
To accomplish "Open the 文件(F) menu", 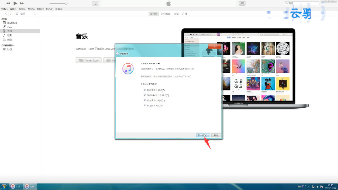I will pyautogui.click(x=4, y=9).
